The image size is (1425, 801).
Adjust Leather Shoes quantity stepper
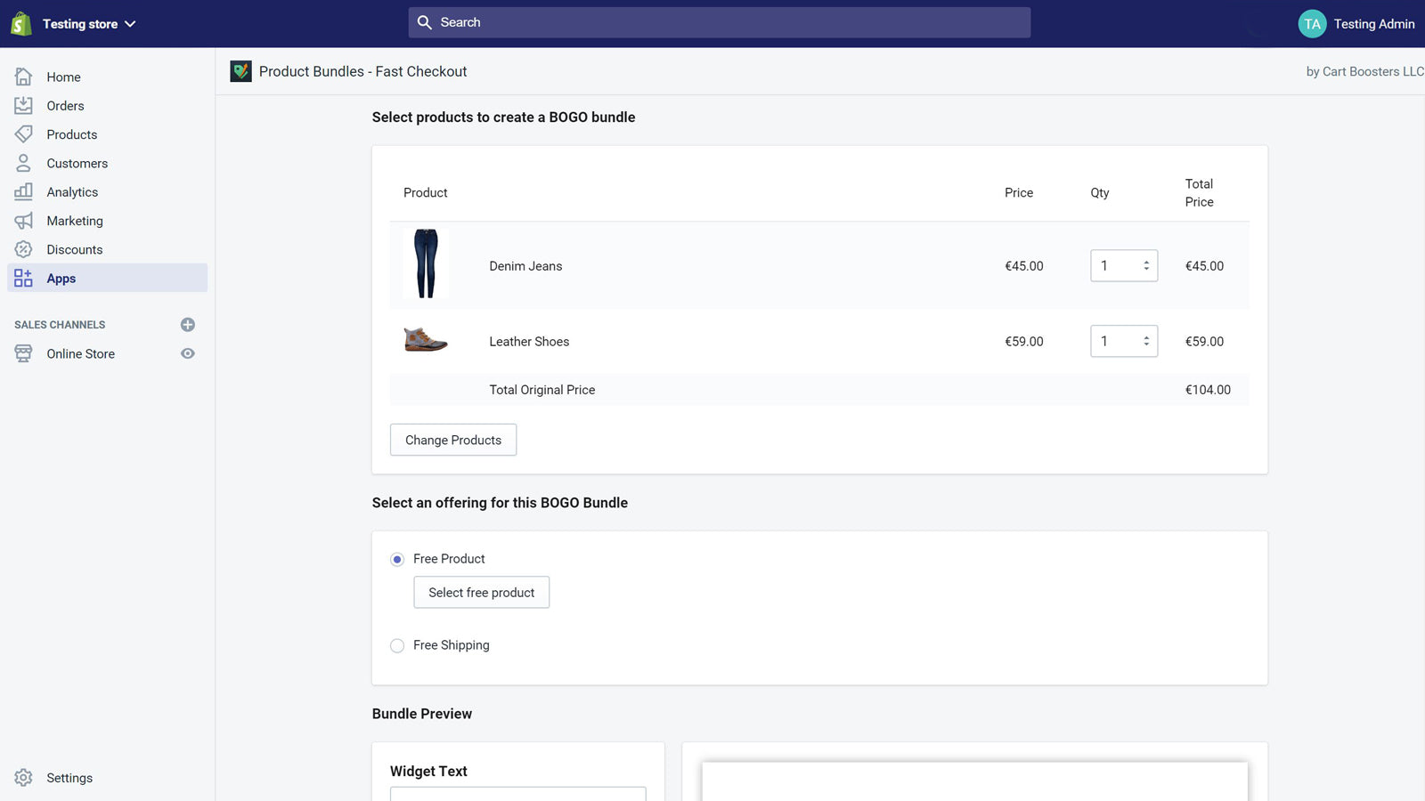tap(1146, 342)
